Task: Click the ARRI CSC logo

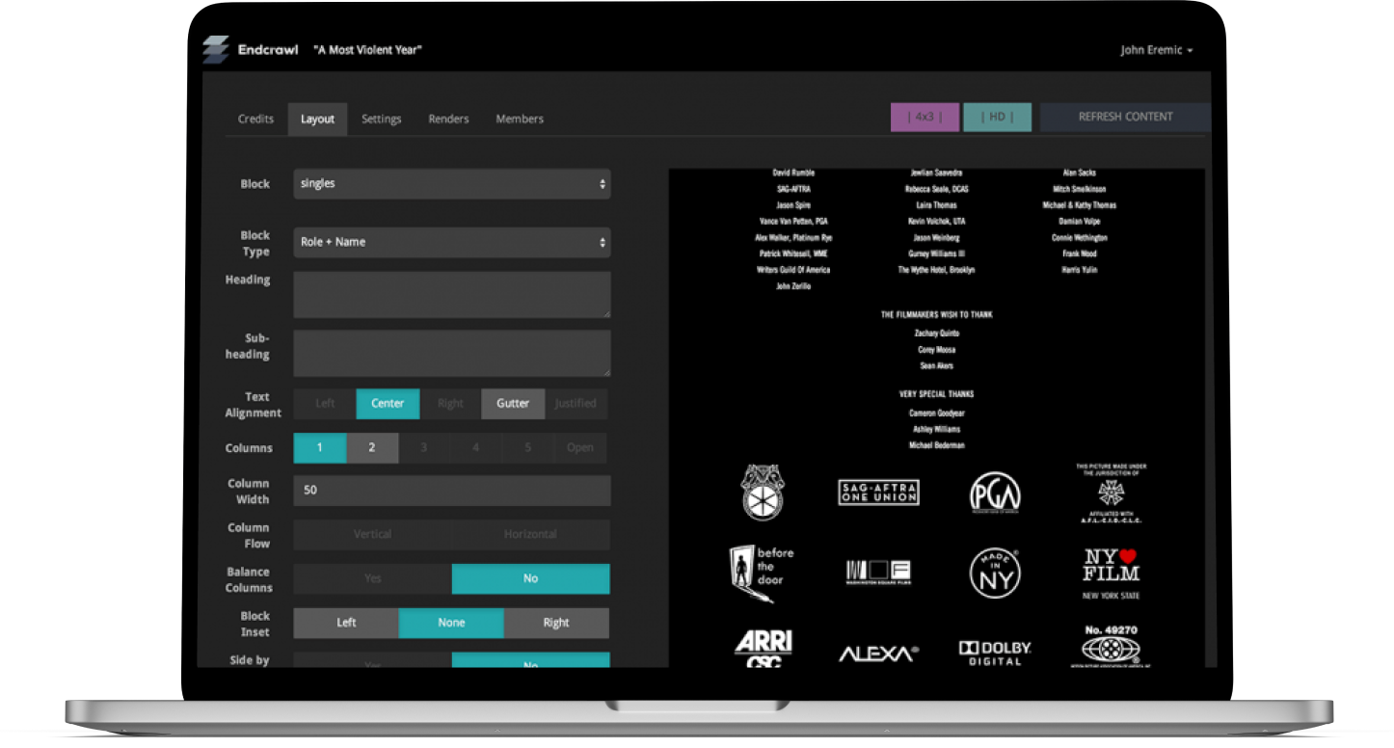Action: pyautogui.click(x=763, y=649)
